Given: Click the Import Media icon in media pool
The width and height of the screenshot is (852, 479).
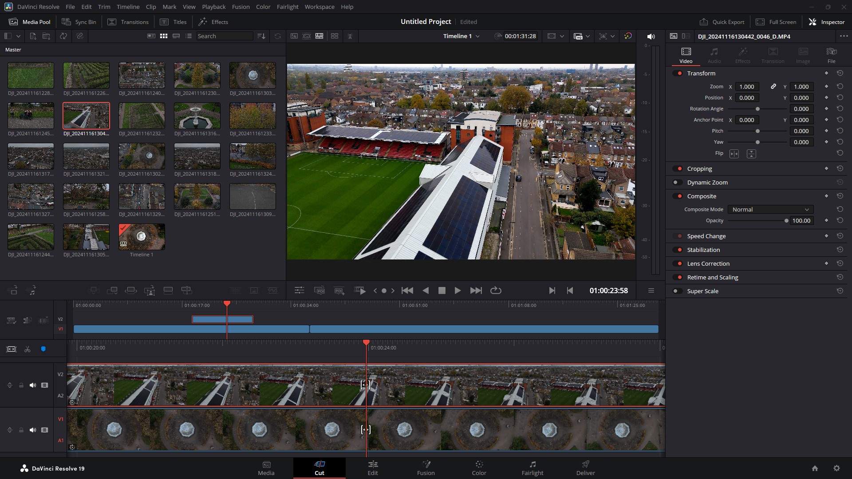Looking at the screenshot, I should coord(33,36).
